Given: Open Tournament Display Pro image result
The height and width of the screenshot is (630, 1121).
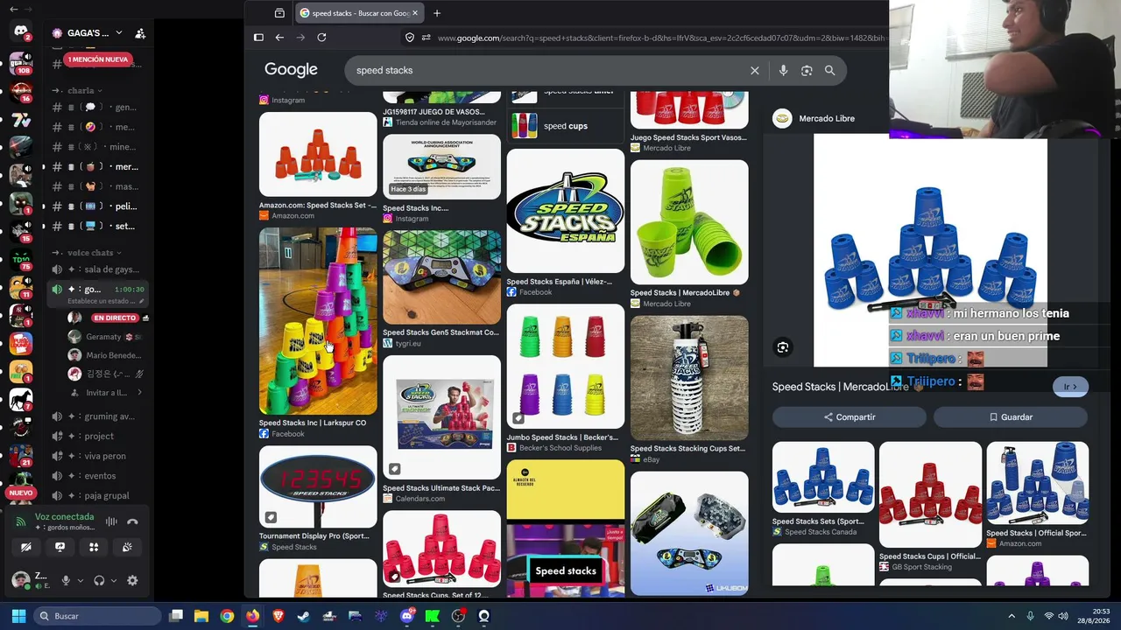Looking at the screenshot, I should [318, 486].
